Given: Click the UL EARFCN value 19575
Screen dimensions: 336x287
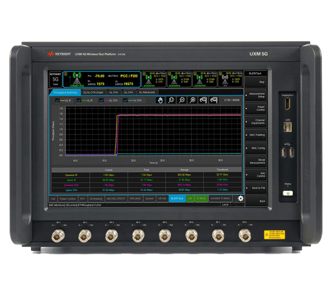Looking at the screenshot, I should pos(128,84).
